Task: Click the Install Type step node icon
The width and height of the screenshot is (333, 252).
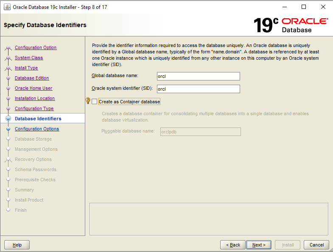Action: click(x=8, y=68)
